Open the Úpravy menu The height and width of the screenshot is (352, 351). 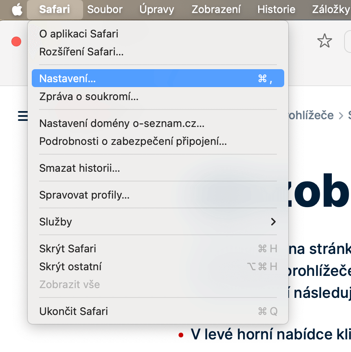pyautogui.click(x=157, y=9)
